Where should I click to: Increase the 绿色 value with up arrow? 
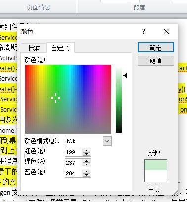pyautogui.click(x=87, y=161)
